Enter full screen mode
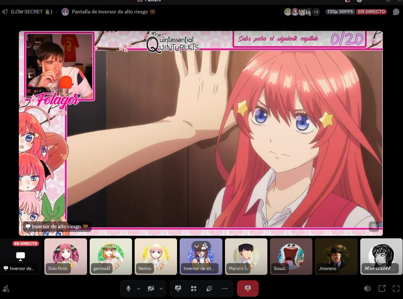The height and width of the screenshot is (299, 403). (x=396, y=288)
